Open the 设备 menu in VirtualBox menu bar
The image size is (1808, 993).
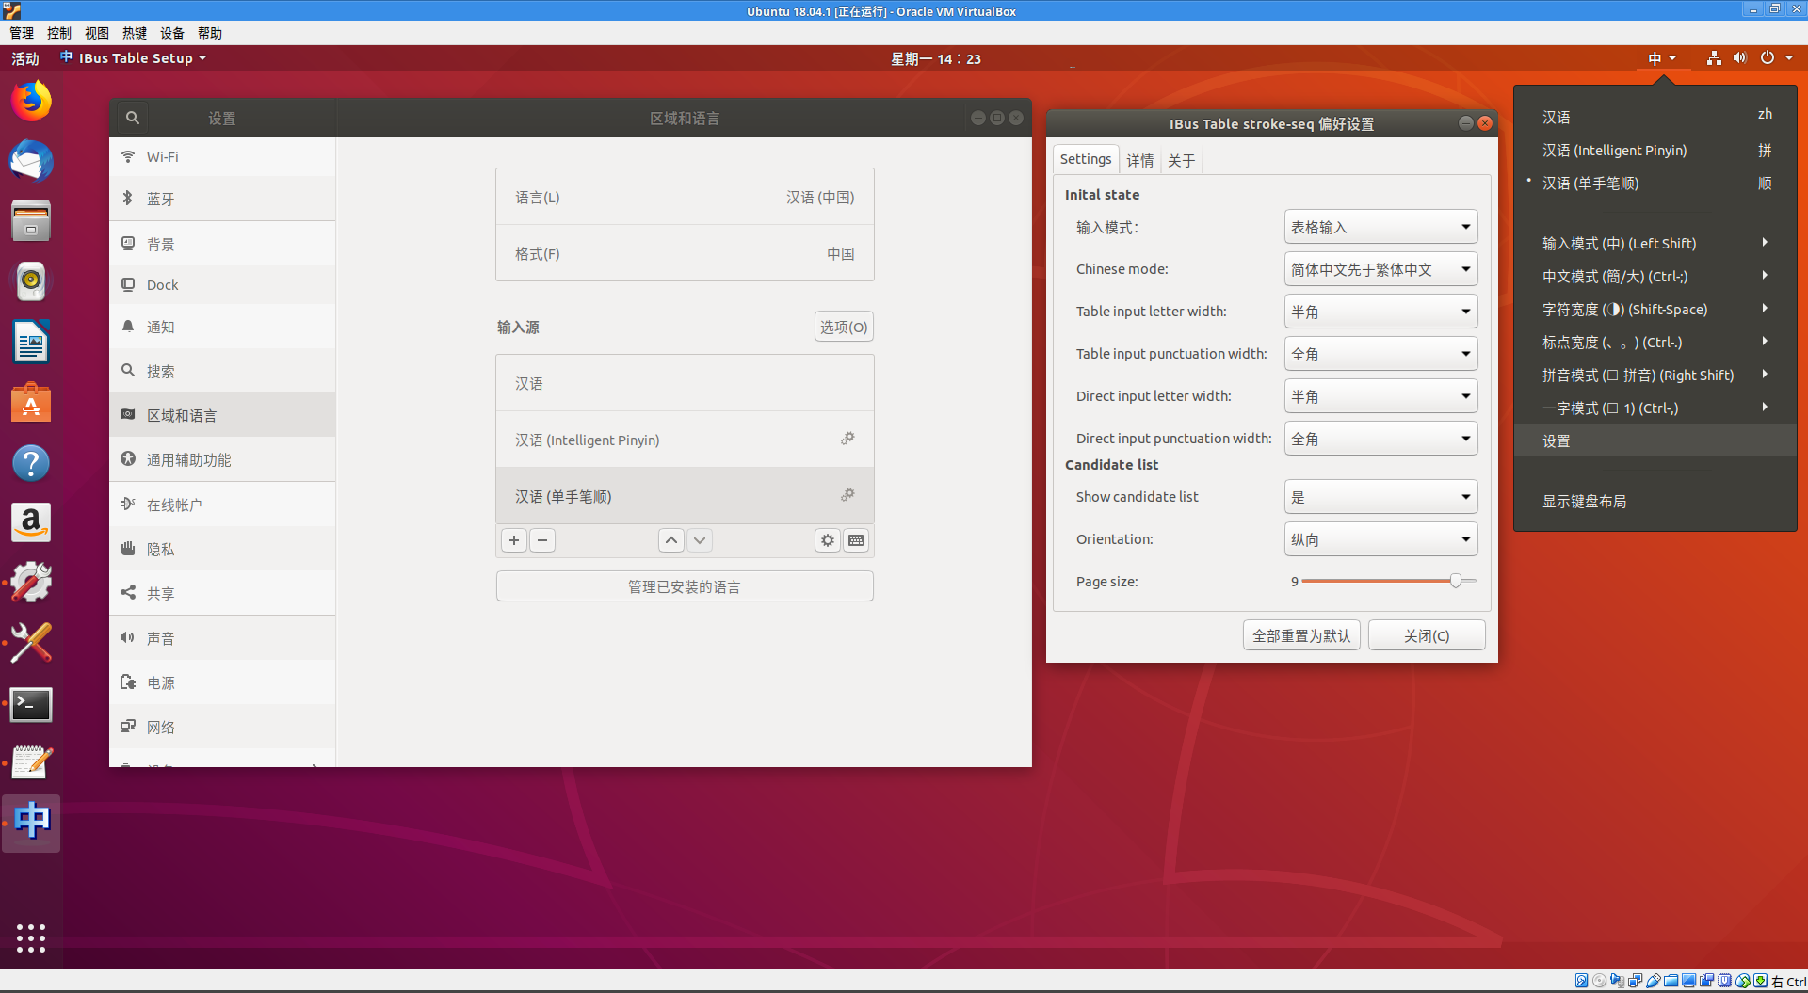click(172, 33)
